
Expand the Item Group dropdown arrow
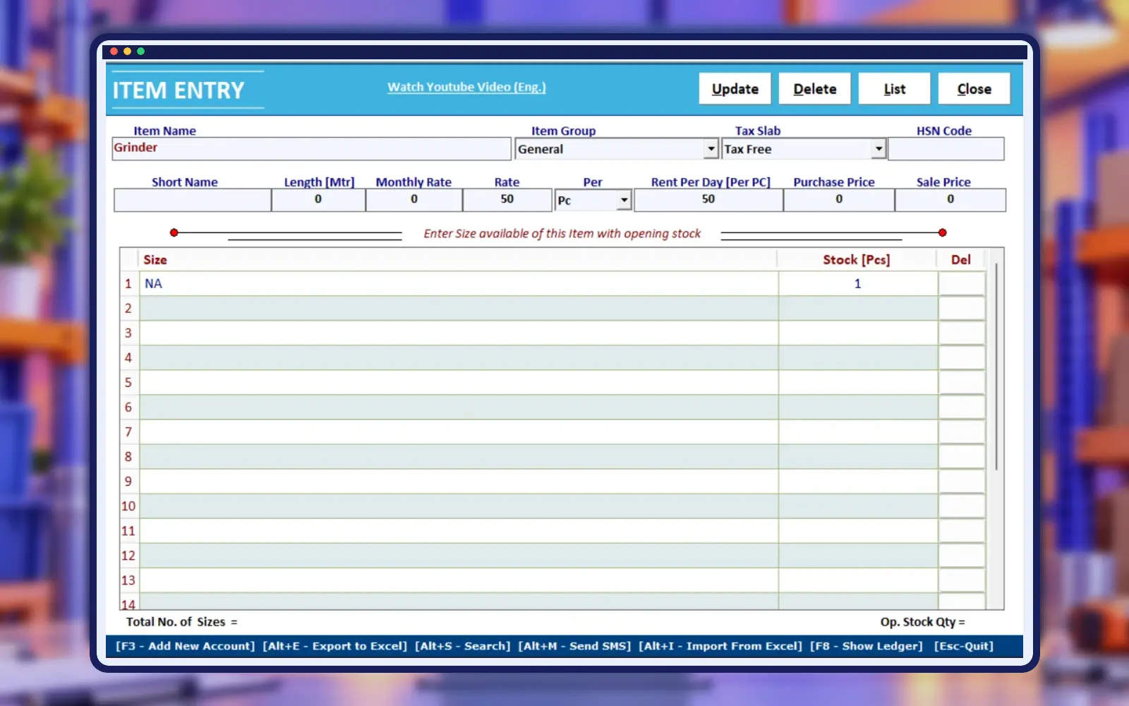click(x=711, y=149)
